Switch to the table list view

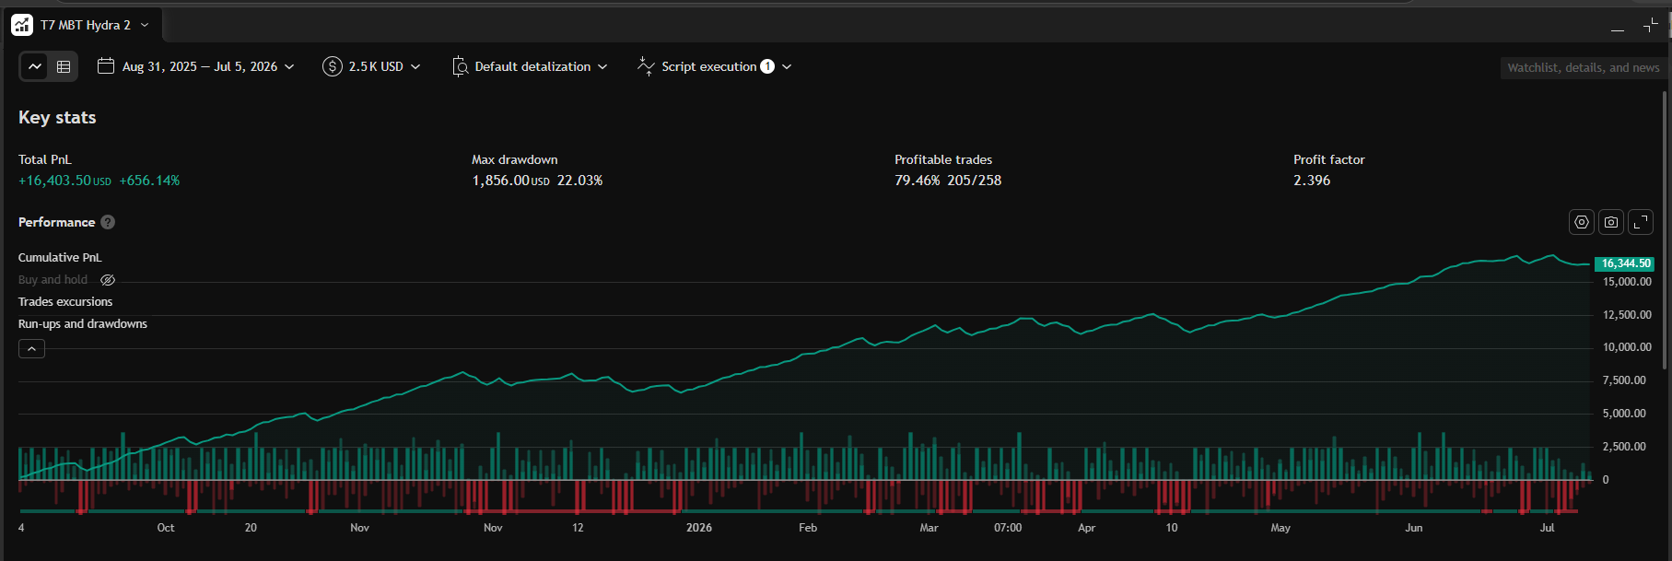(x=64, y=66)
